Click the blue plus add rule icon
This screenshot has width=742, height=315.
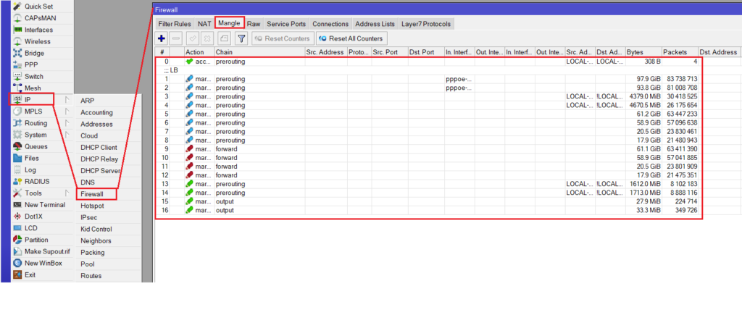pos(162,38)
